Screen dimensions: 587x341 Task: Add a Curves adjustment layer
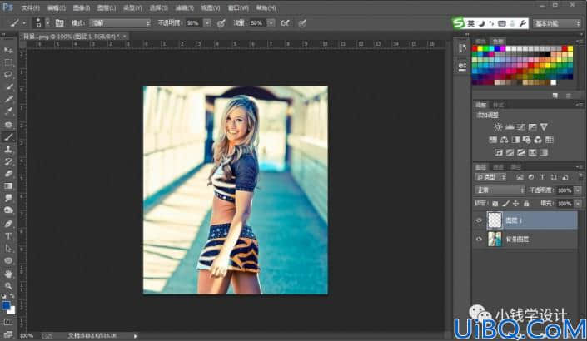tap(521, 127)
